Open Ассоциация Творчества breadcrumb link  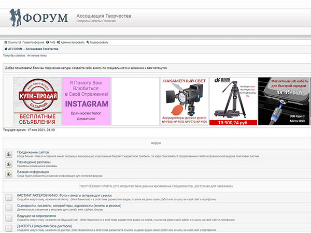click(x=42, y=49)
